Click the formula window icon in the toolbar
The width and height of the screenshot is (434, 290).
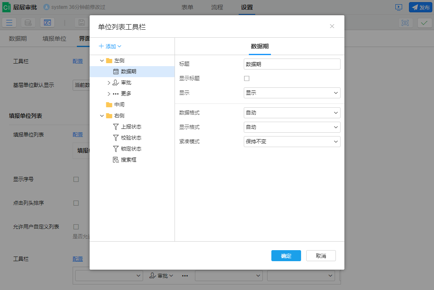click(x=47, y=22)
